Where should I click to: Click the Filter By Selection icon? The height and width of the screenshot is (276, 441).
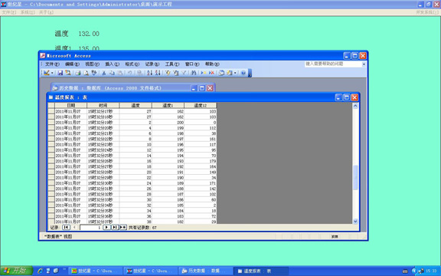tap(168, 73)
